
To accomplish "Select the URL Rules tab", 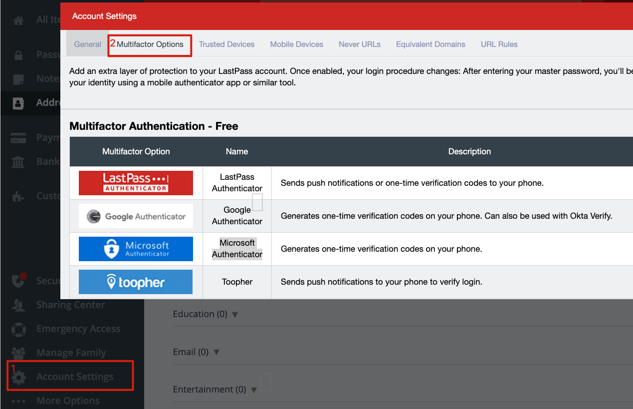I will [499, 44].
